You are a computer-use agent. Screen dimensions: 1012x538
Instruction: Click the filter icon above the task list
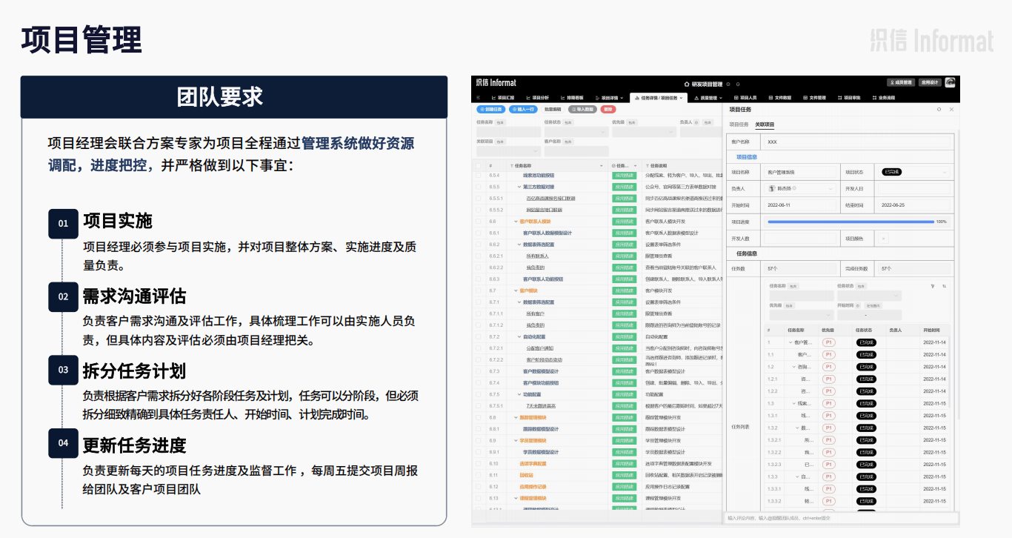point(933,286)
